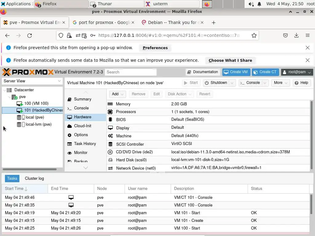
Task: Switch to the Google search tab
Action: pos(103,22)
